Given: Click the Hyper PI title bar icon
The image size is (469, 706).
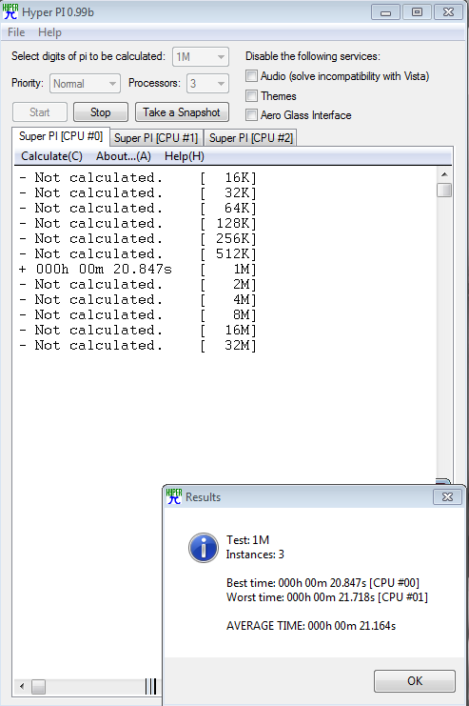Looking at the screenshot, I should [x=10, y=11].
